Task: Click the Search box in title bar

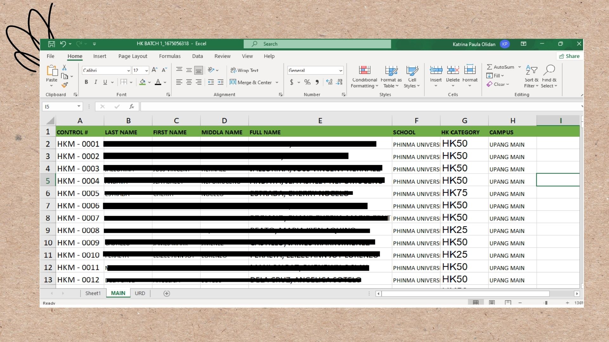Action: (317, 44)
